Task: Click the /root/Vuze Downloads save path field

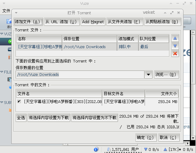Action: (80, 74)
